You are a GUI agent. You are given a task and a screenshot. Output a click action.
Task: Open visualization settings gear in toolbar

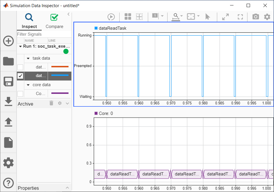[x=267, y=17]
